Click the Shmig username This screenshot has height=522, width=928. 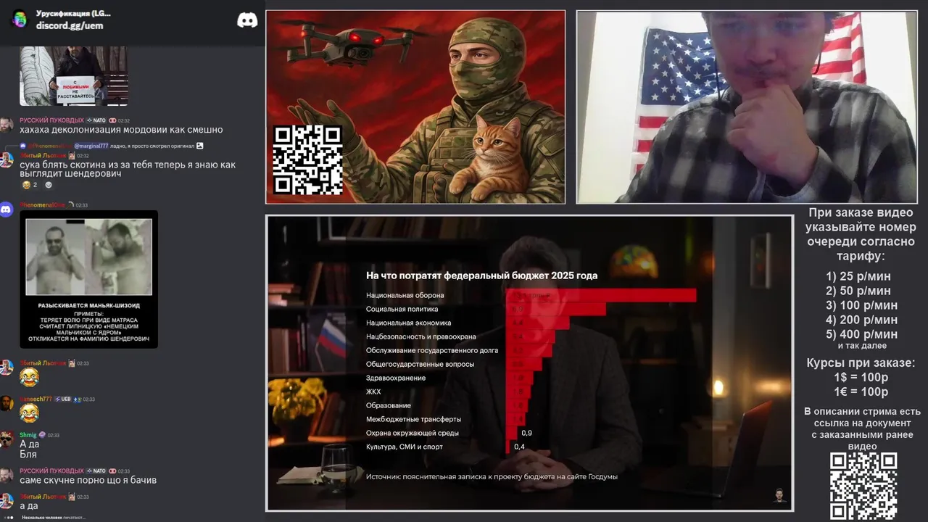[28, 435]
